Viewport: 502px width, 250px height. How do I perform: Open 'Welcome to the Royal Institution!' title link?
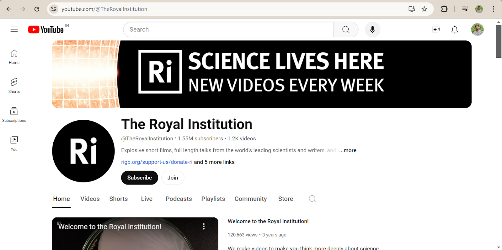tap(268, 221)
